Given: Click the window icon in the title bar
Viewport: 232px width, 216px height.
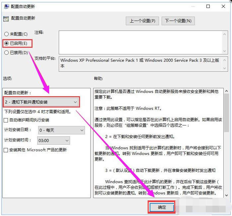Looking at the screenshot, I should point(5,6).
